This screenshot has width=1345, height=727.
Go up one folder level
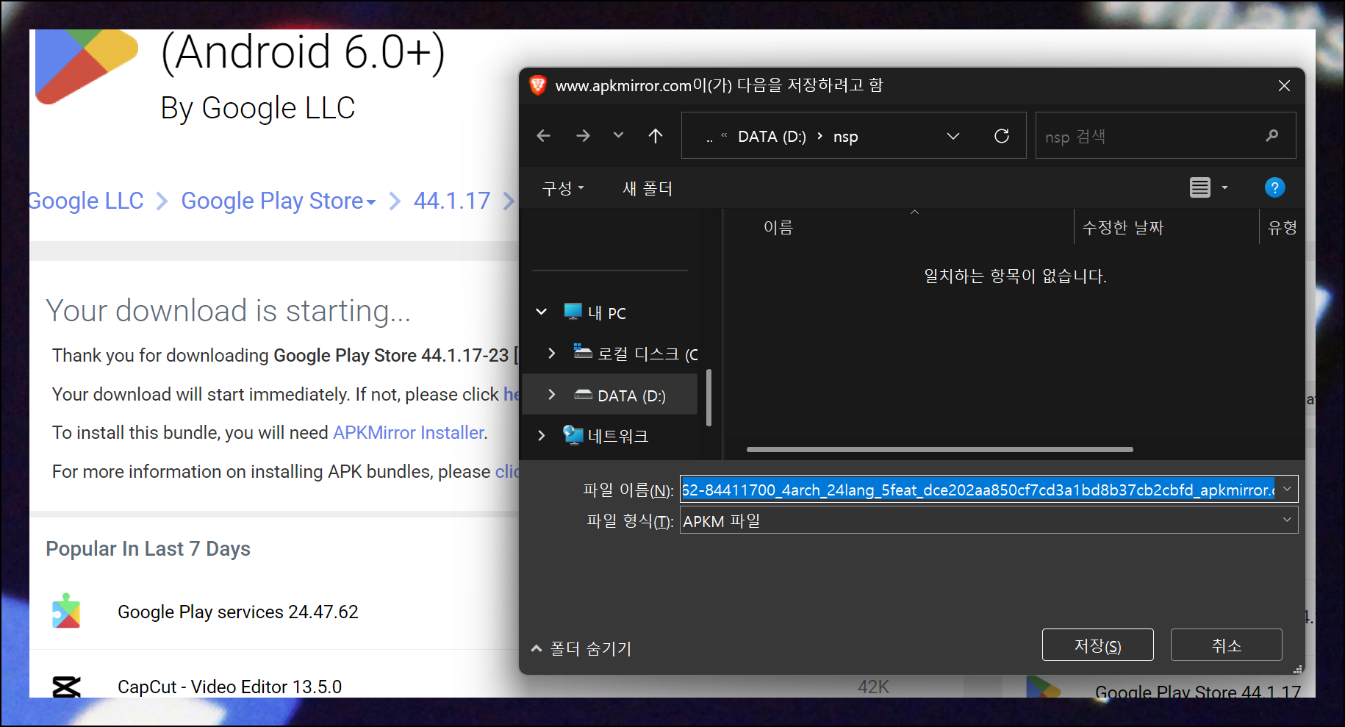pyautogui.click(x=656, y=136)
